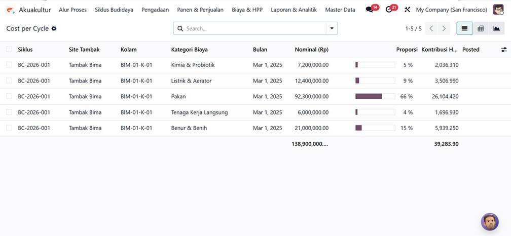Image resolution: width=511 pixels, height=236 pixels.
Task: Open the My Company (San Francisco) switcher
Action: 451,10
